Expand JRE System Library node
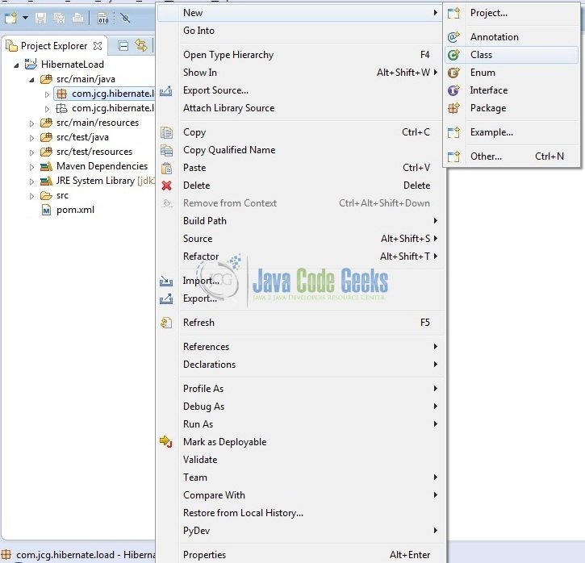This screenshot has height=563, width=585. pos(31,181)
